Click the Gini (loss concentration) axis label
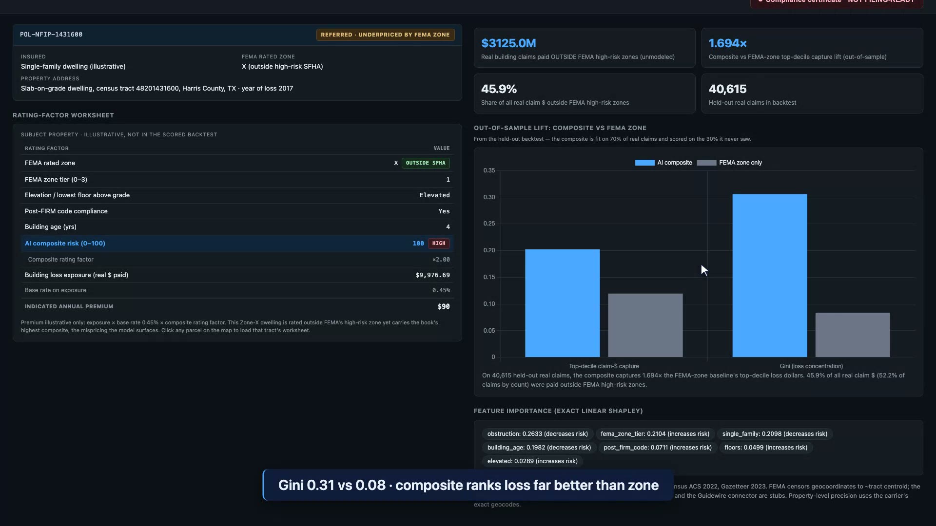 coord(811,366)
